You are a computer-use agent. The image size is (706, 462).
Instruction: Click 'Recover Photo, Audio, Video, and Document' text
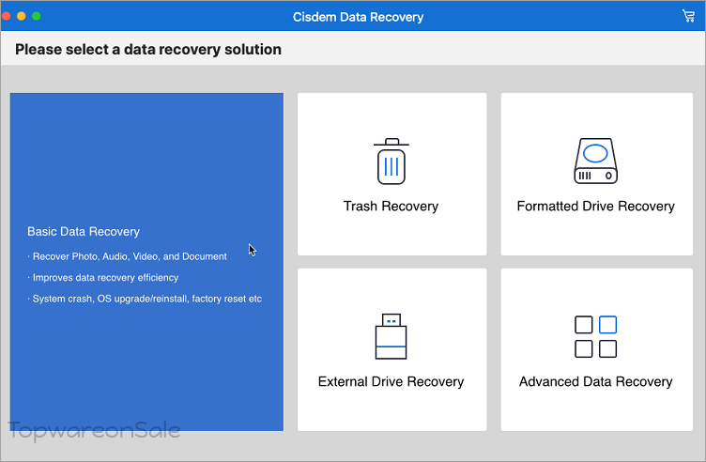[130, 256]
